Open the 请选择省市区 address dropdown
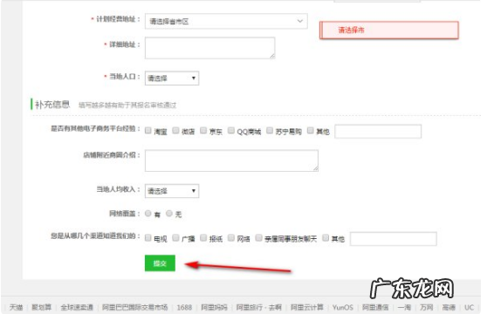The width and height of the screenshot is (487, 314). coord(226,21)
